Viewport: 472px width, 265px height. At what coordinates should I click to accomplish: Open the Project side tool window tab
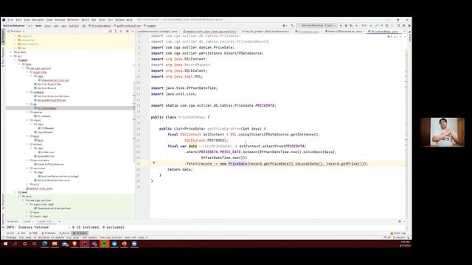[3, 37]
